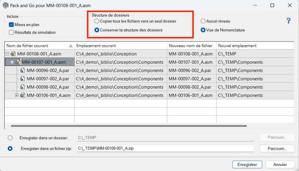Screen dimensions: 299x171
Task: Click Parcourir button next to the dossier field
Action: click(277, 137)
